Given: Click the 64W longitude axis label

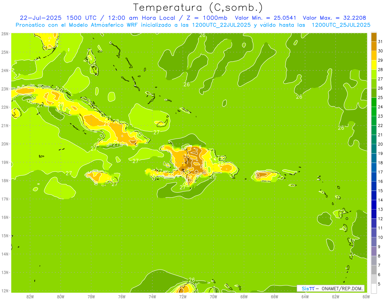Looking at the screenshot, I should (x=305, y=296).
